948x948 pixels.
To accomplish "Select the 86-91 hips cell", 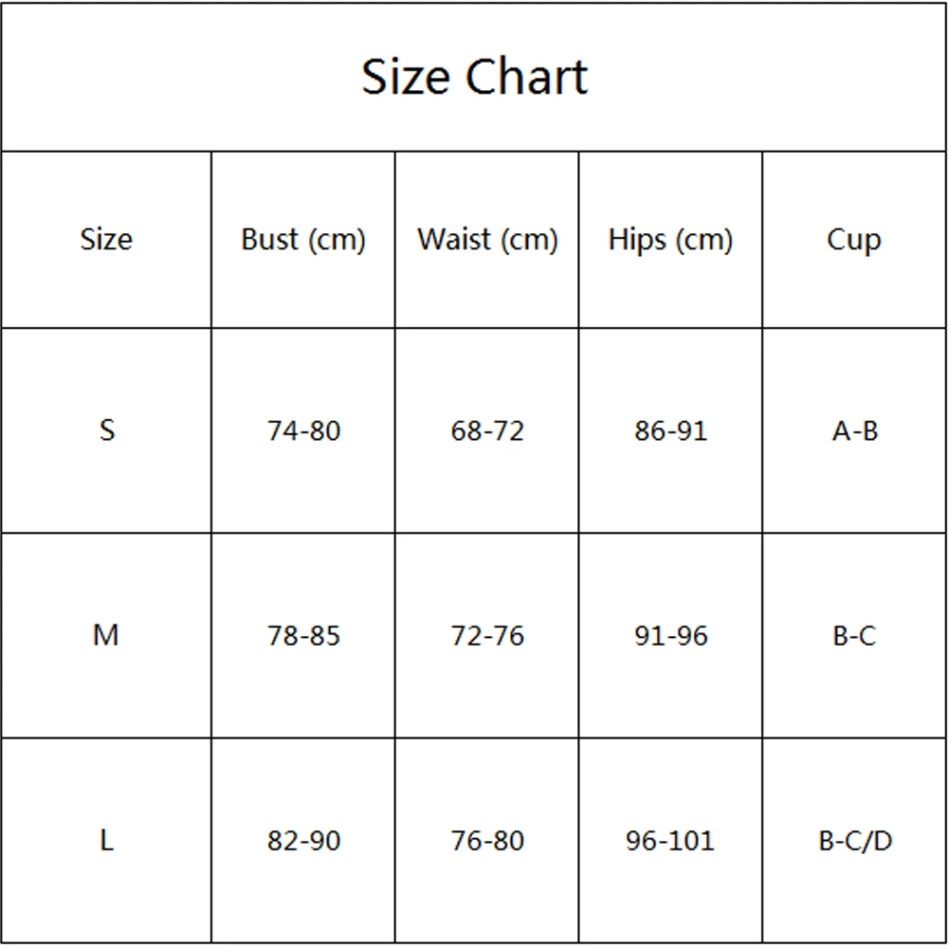I will (670, 431).
